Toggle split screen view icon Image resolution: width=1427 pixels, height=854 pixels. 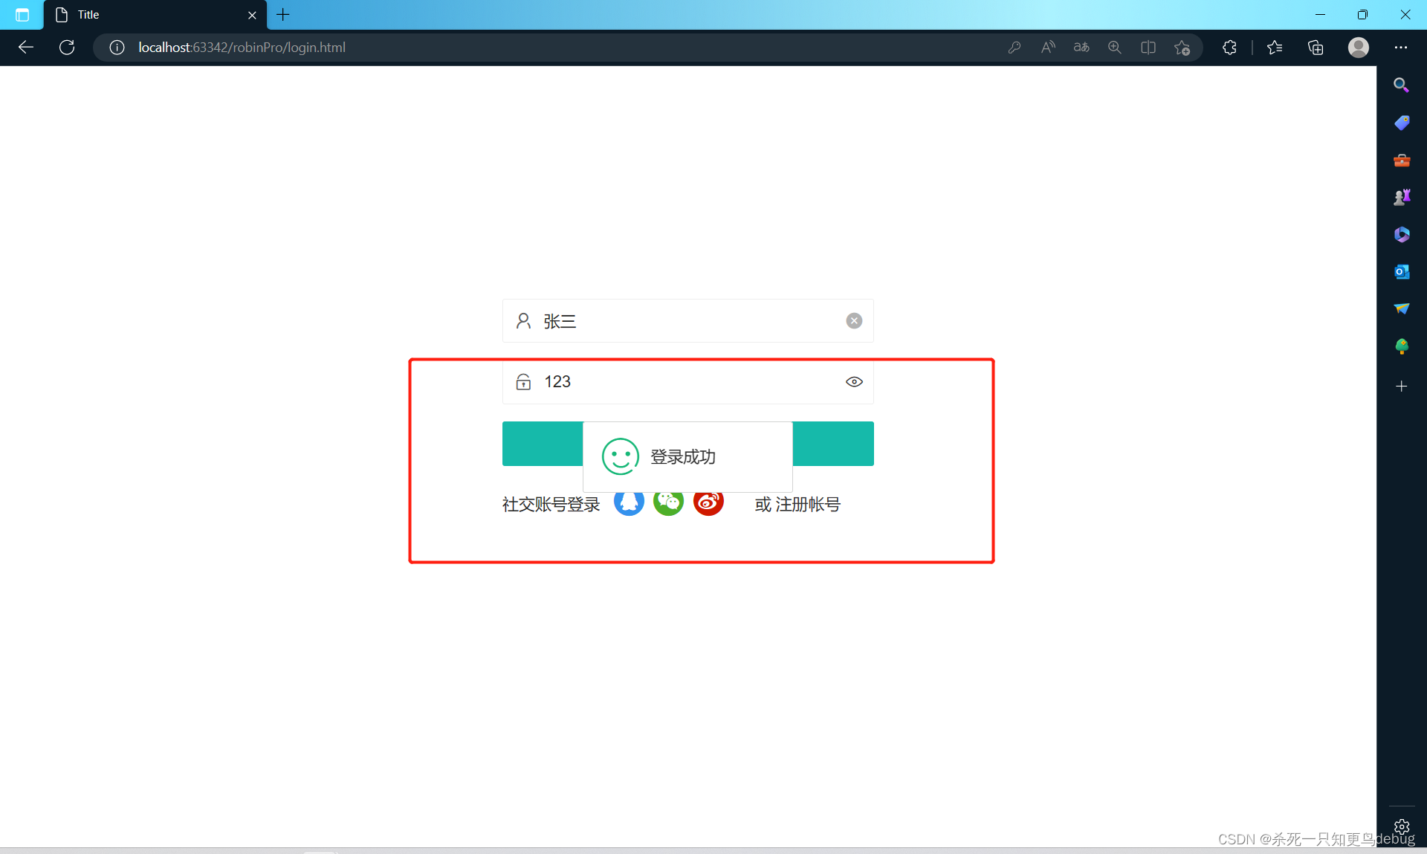pyautogui.click(x=1148, y=48)
